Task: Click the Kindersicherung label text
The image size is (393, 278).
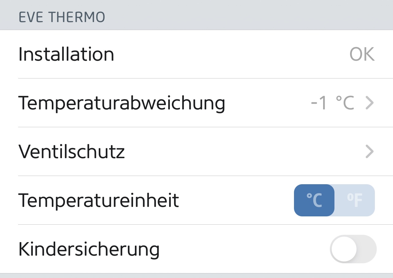Action: pyautogui.click(x=89, y=249)
